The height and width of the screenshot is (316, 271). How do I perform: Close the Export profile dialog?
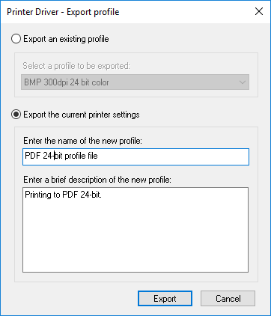(259, 11)
